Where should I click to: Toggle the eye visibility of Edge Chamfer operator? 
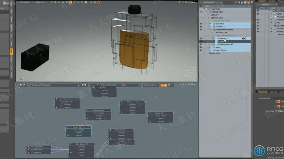201,50
